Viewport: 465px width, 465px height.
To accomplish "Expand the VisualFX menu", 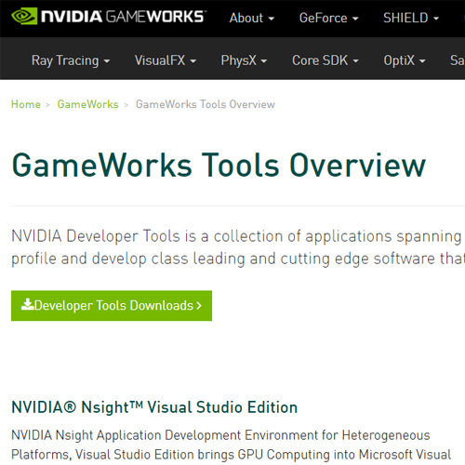I will click(166, 60).
